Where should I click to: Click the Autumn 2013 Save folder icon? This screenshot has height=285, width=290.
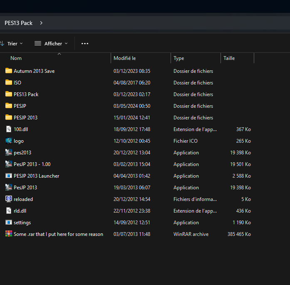tap(9, 71)
